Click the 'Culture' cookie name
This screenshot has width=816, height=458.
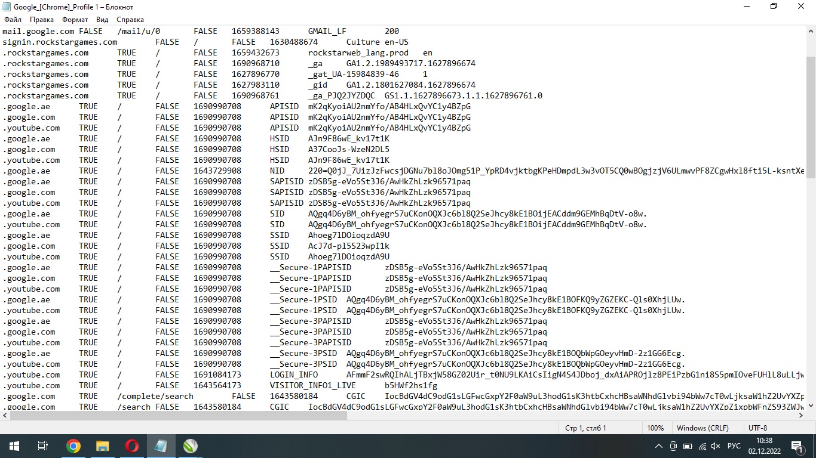(363, 42)
